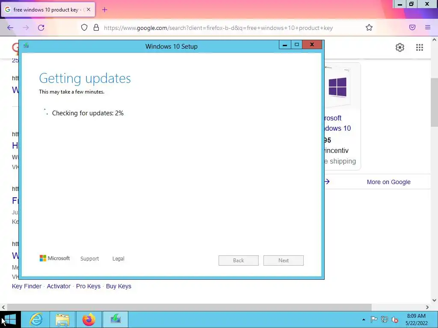Open the Firefox hamburger menu

428,27
